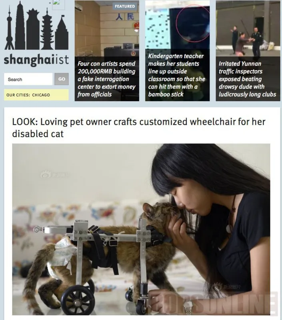The image size is (282, 320).
Task: Click the main photo of the cat in a wheelchair
Action: click(141, 229)
